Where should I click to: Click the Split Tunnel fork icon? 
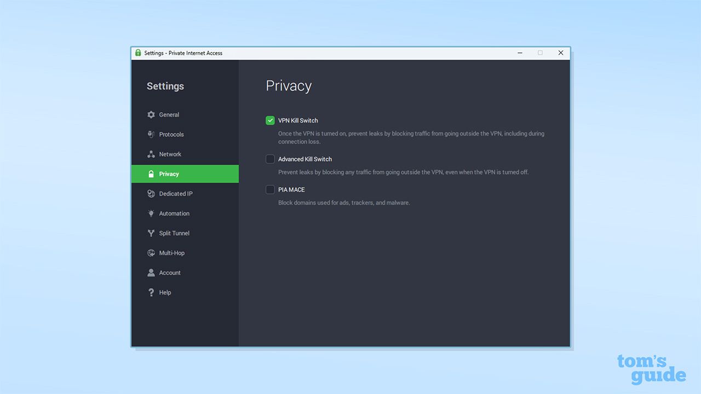pos(151,233)
